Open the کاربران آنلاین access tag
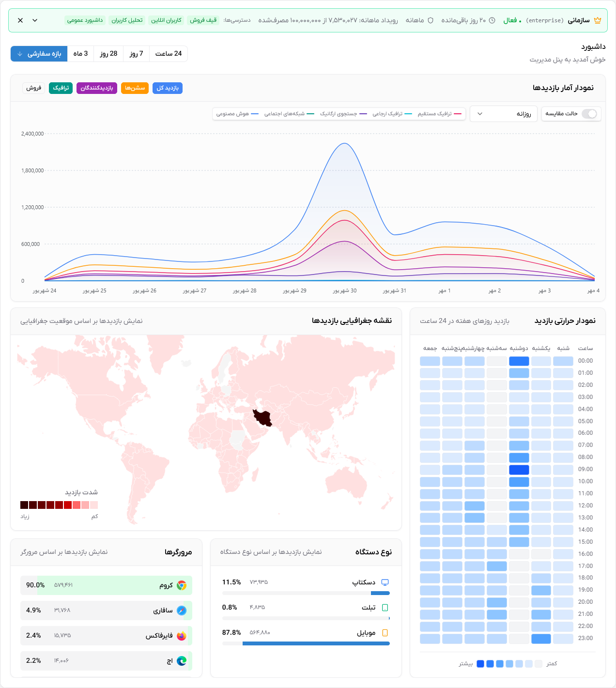The width and height of the screenshot is (616, 688). point(167,20)
